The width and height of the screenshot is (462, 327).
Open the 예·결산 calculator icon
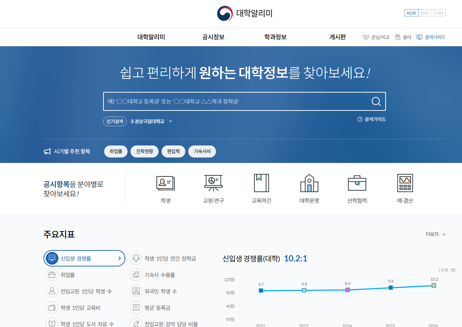click(405, 183)
